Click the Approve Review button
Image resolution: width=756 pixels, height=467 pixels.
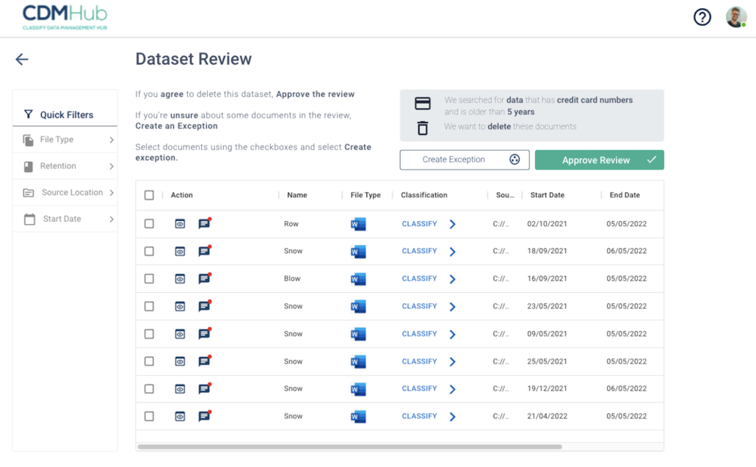click(x=599, y=159)
